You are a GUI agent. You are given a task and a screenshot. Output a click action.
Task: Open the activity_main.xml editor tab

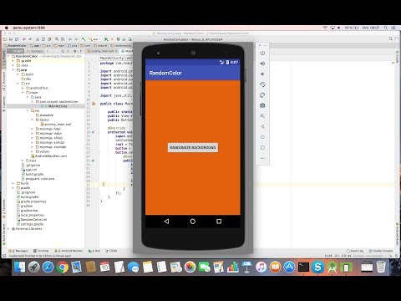102,51
